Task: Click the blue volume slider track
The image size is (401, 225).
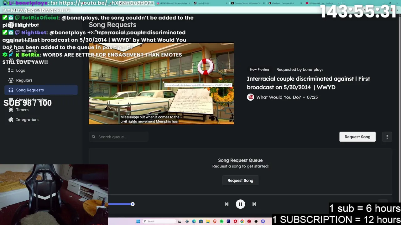Action: point(120,204)
